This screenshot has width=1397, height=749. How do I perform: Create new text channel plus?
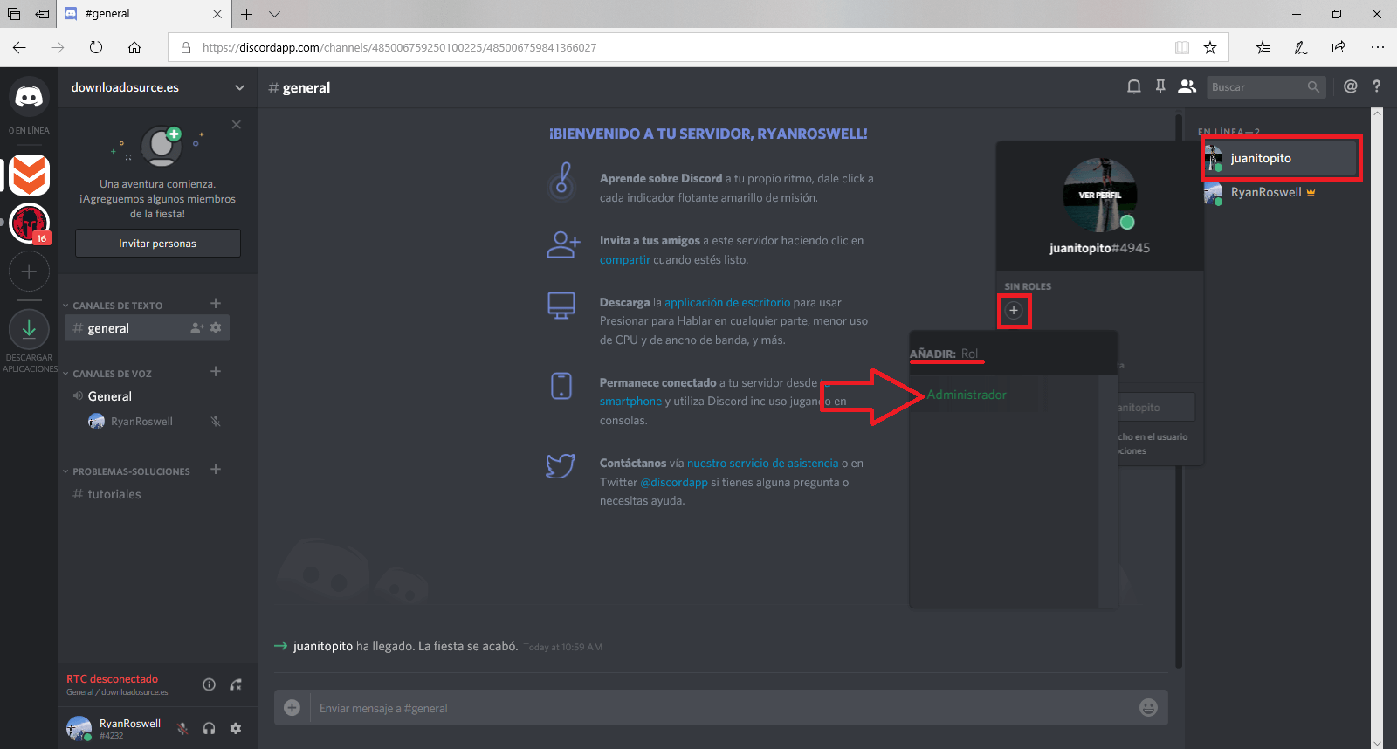pos(216,303)
